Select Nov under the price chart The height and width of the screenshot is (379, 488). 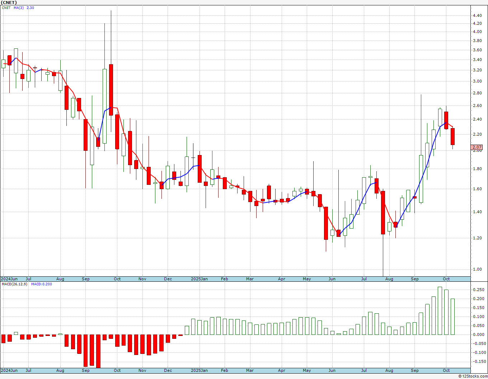[x=142, y=279]
